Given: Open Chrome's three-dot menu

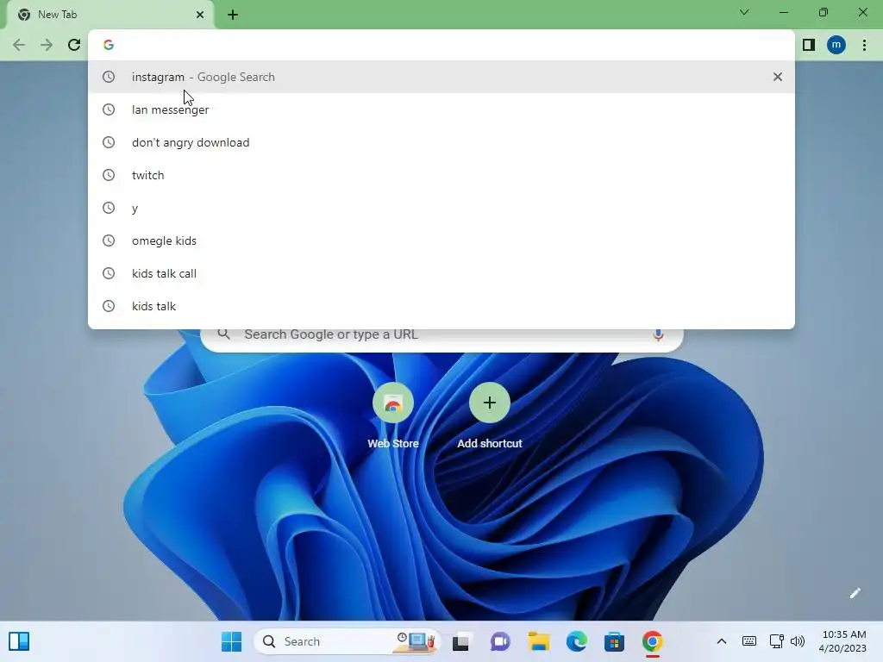Looking at the screenshot, I should coord(864,45).
